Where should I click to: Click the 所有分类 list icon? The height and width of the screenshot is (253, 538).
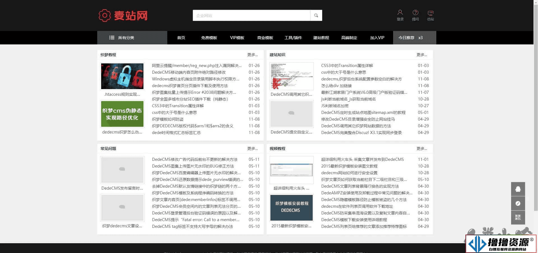112,38
